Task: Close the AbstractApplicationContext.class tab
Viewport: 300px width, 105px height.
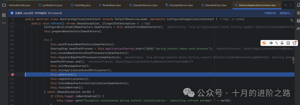Action: (279, 5)
